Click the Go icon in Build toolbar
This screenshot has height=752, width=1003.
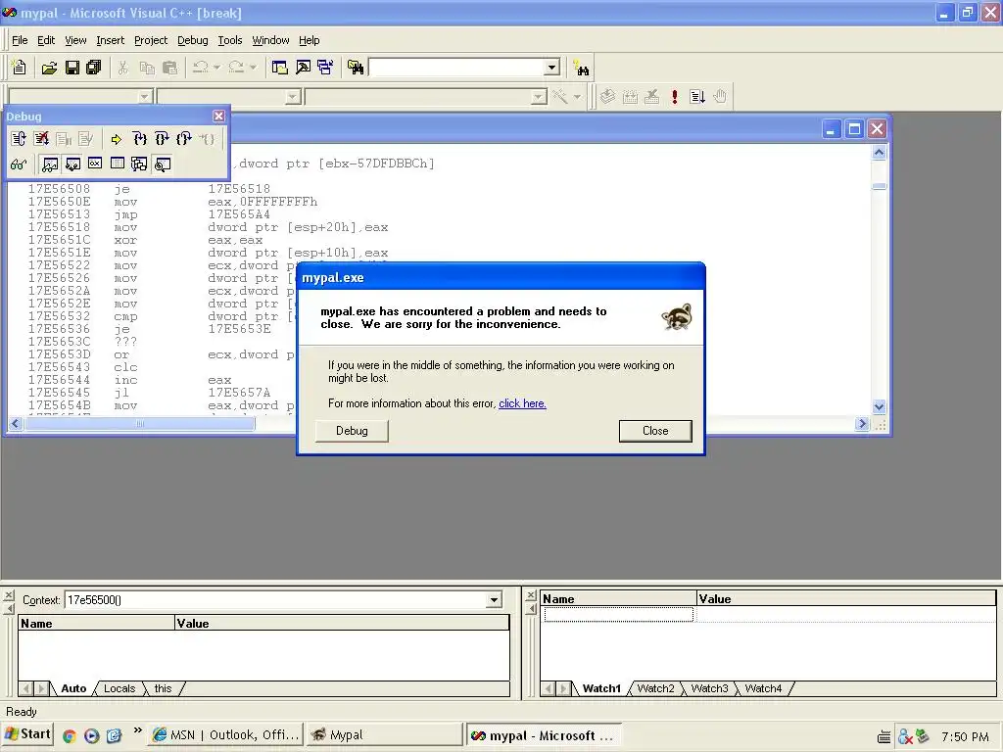click(x=697, y=97)
